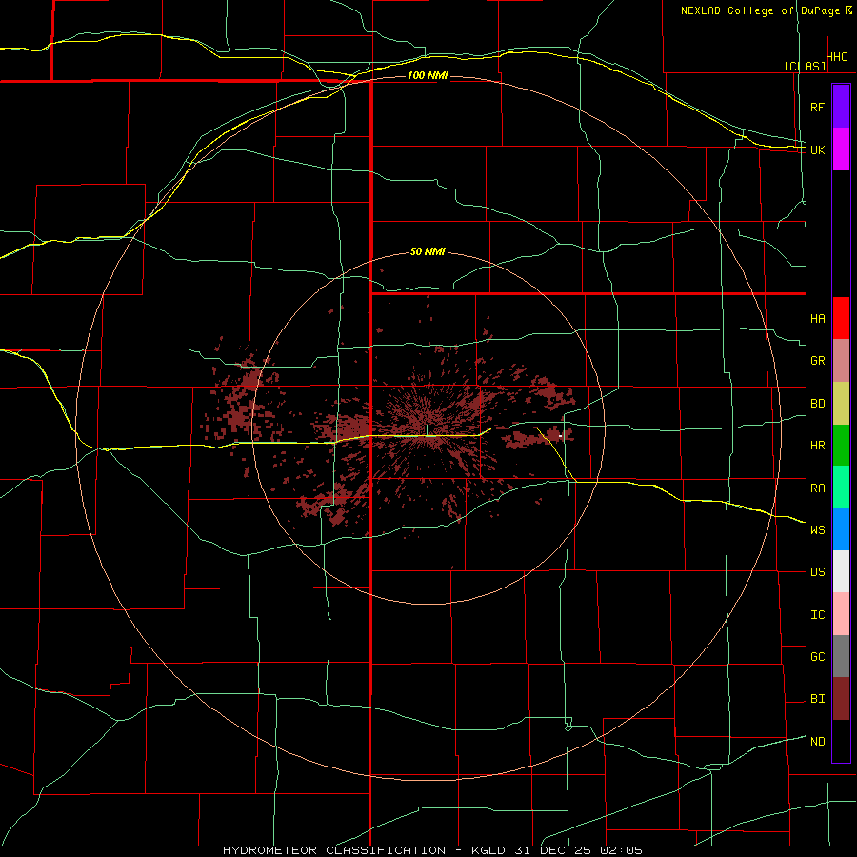Click the GC legend label
The width and height of the screenshot is (857, 857).
817,656
